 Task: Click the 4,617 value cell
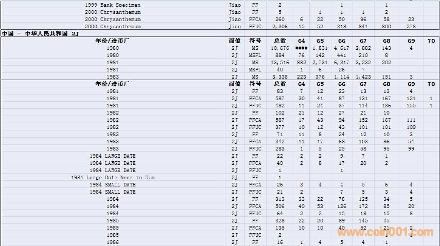[341, 48]
